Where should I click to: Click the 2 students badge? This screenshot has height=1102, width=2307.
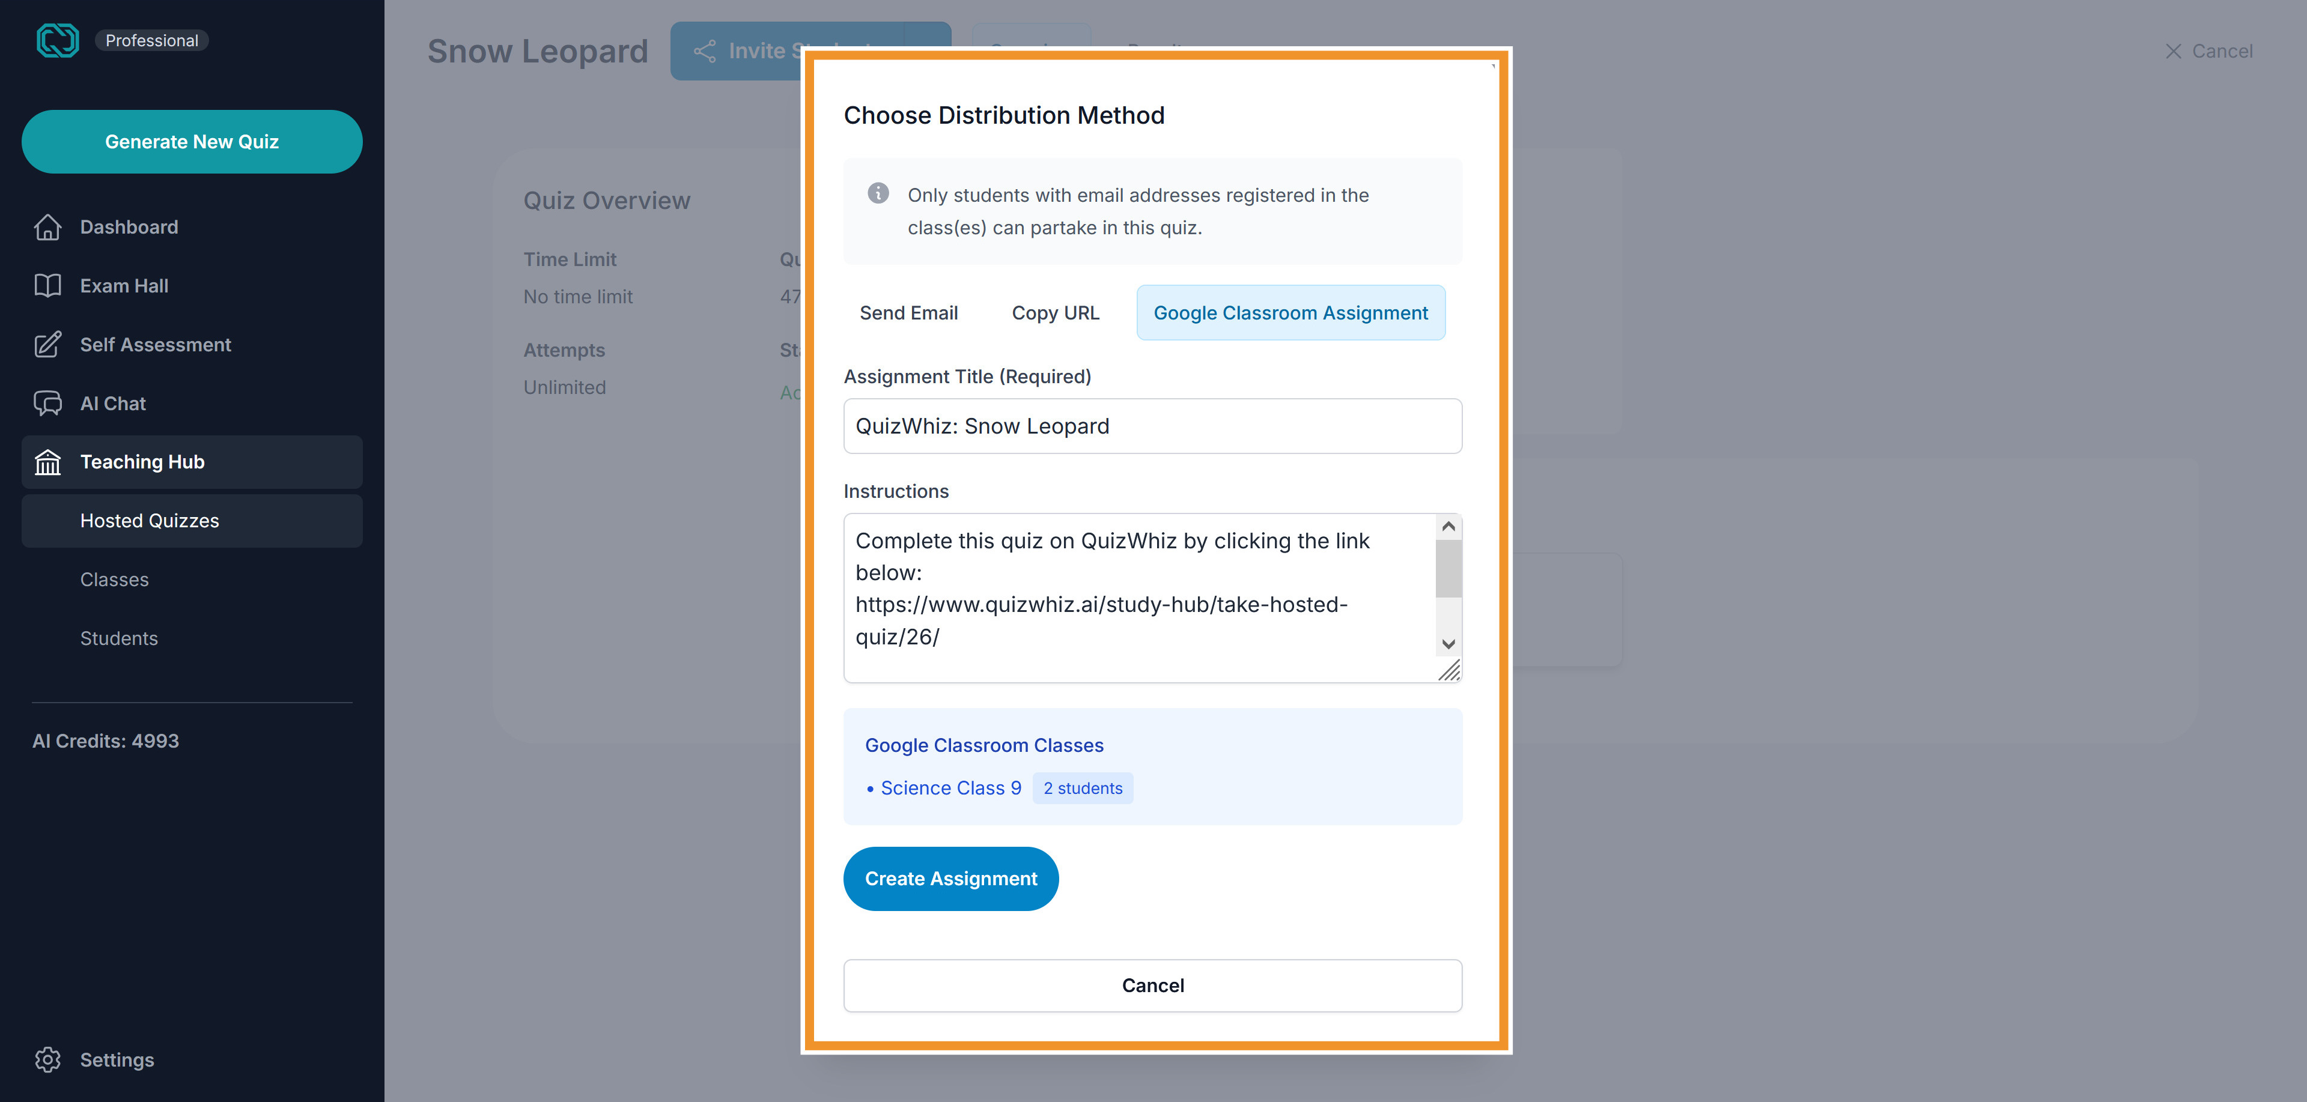click(x=1083, y=788)
